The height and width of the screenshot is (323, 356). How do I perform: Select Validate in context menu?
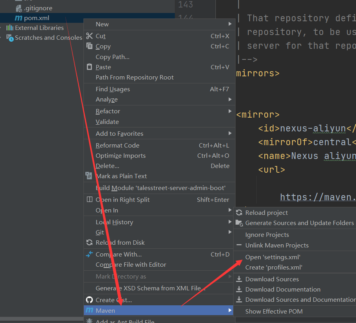point(159,122)
